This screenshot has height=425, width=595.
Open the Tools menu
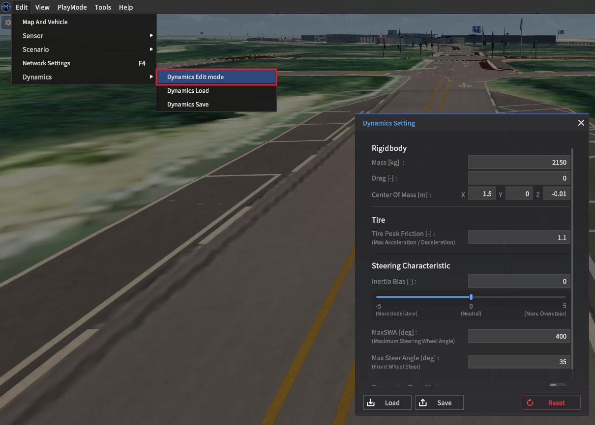tap(103, 7)
